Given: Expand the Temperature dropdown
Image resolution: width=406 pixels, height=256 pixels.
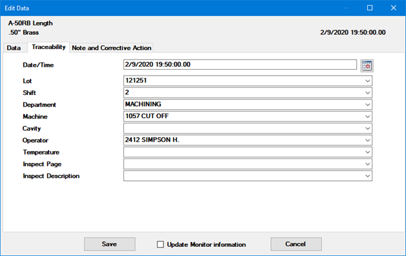Looking at the screenshot, I should (x=367, y=152).
